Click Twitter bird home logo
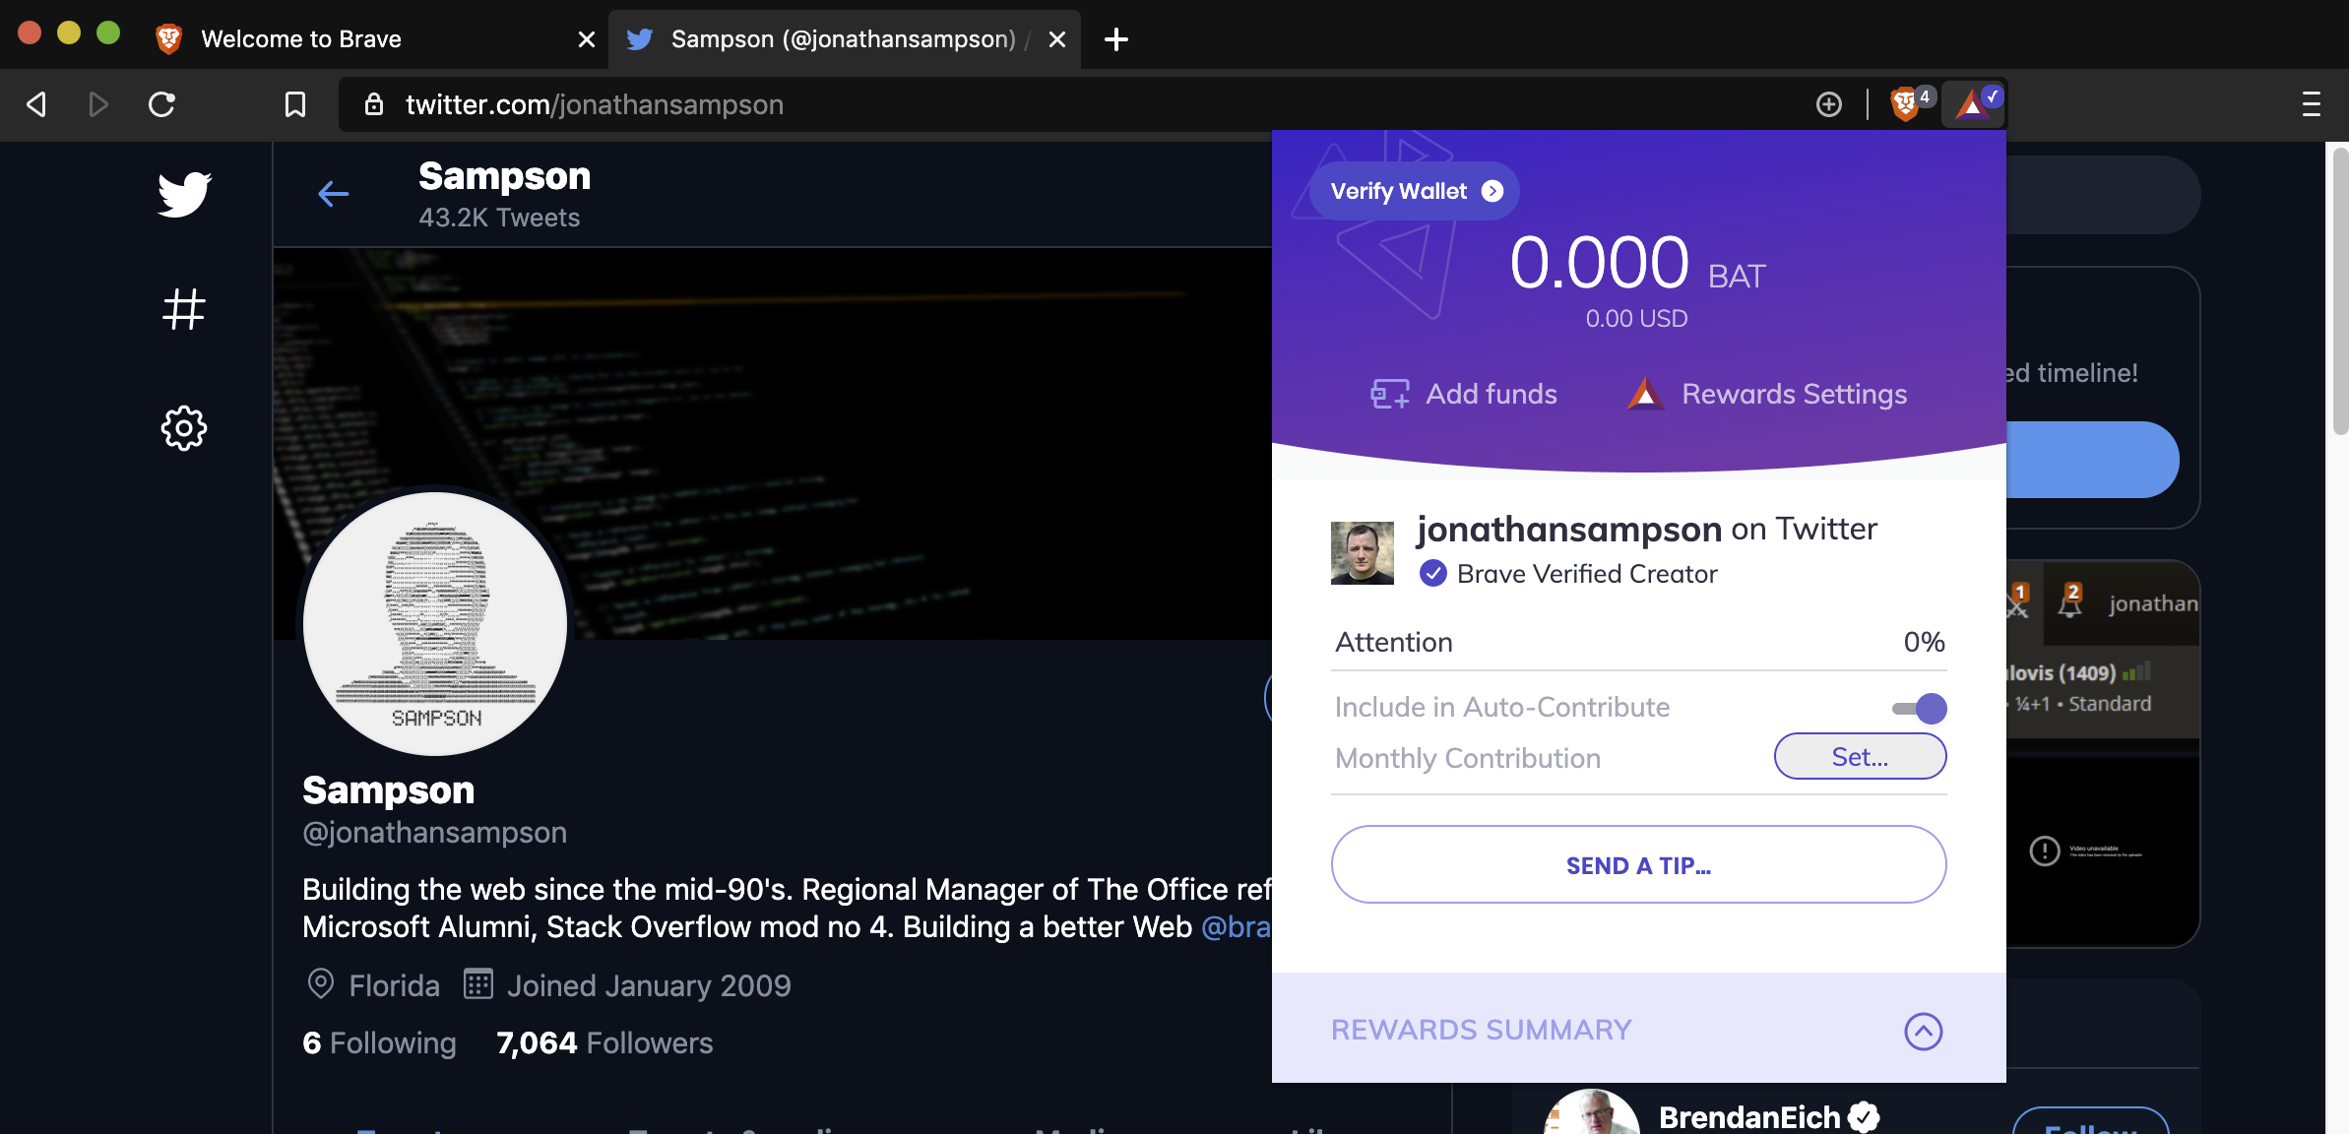The image size is (2349, 1134). point(184,194)
